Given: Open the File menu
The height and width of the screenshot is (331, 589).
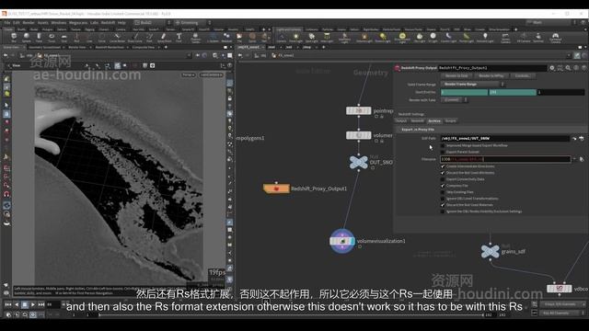Looking at the screenshot, I should click(7, 22).
